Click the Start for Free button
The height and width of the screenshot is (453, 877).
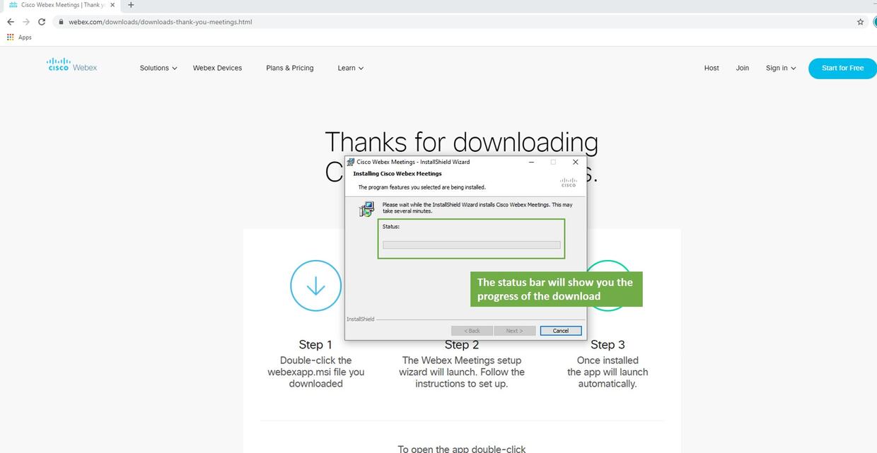coord(842,68)
